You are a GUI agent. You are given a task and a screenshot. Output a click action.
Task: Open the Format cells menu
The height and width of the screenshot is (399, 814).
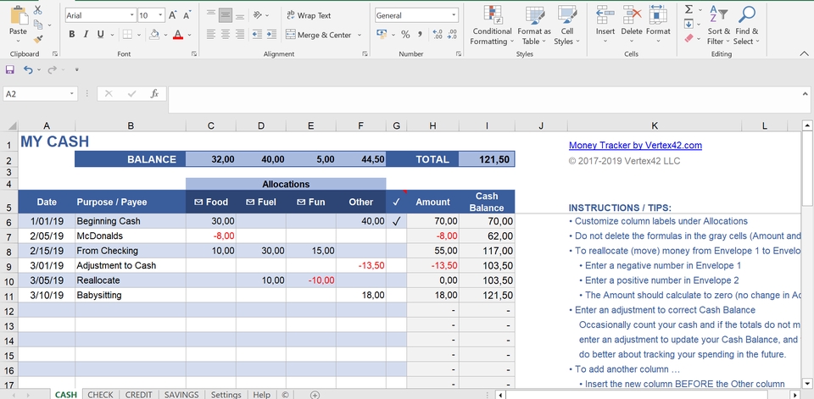tap(658, 25)
